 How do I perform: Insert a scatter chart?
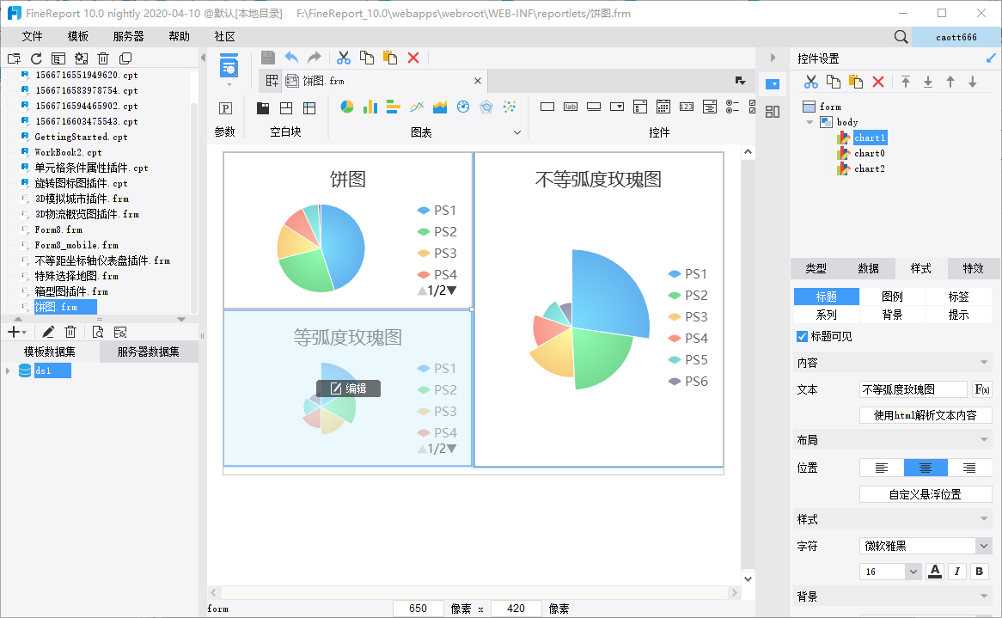pyautogui.click(x=510, y=107)
